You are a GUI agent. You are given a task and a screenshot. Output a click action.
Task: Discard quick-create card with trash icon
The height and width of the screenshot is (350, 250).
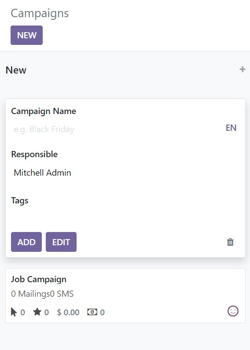230,242
